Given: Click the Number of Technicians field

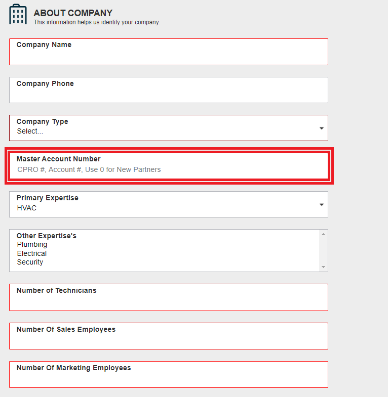Looking at the screenshot, I should pyautogui.click(x=169, y=297).
